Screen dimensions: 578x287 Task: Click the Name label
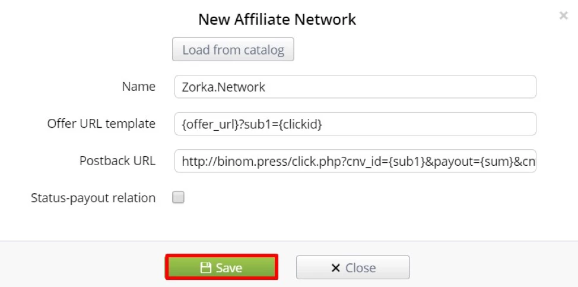point(139,87)
